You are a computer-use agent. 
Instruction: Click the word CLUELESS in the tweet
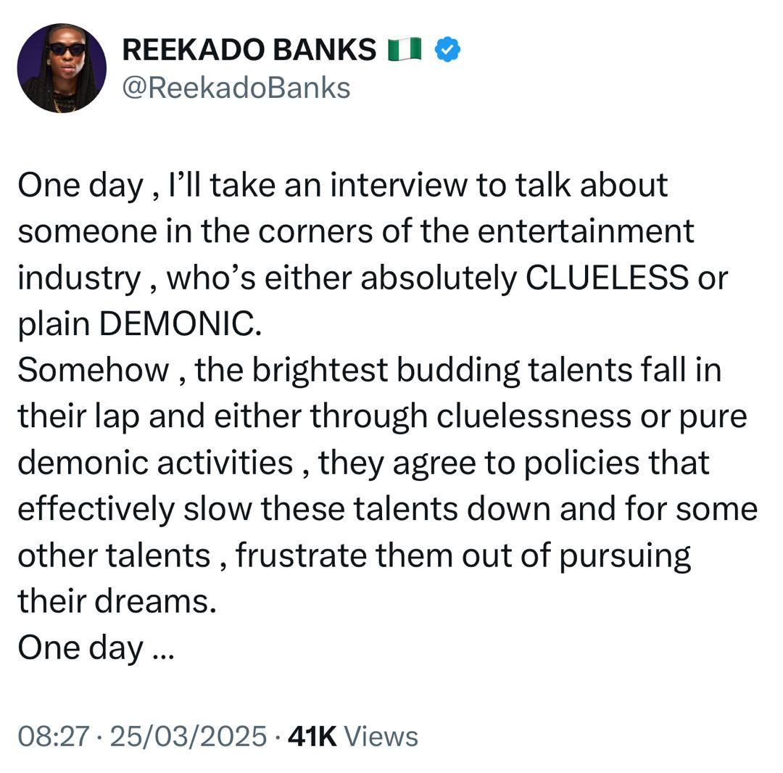click(606, 278)
